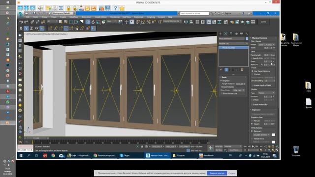Open the Modify command panel tab
Screen dimensions: 315x177
tap(225, 34)
